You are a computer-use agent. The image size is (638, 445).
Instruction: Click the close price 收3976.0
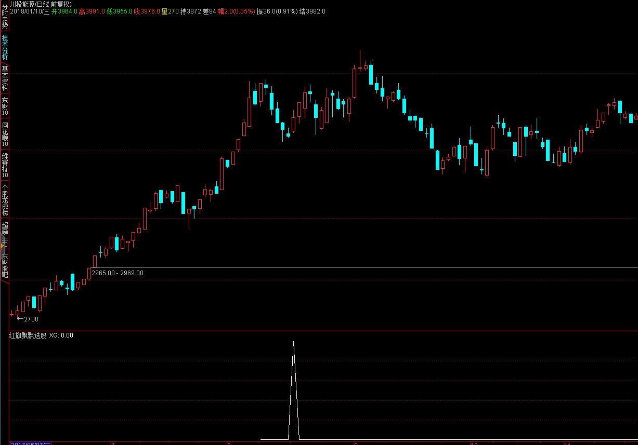pos(147,11)
